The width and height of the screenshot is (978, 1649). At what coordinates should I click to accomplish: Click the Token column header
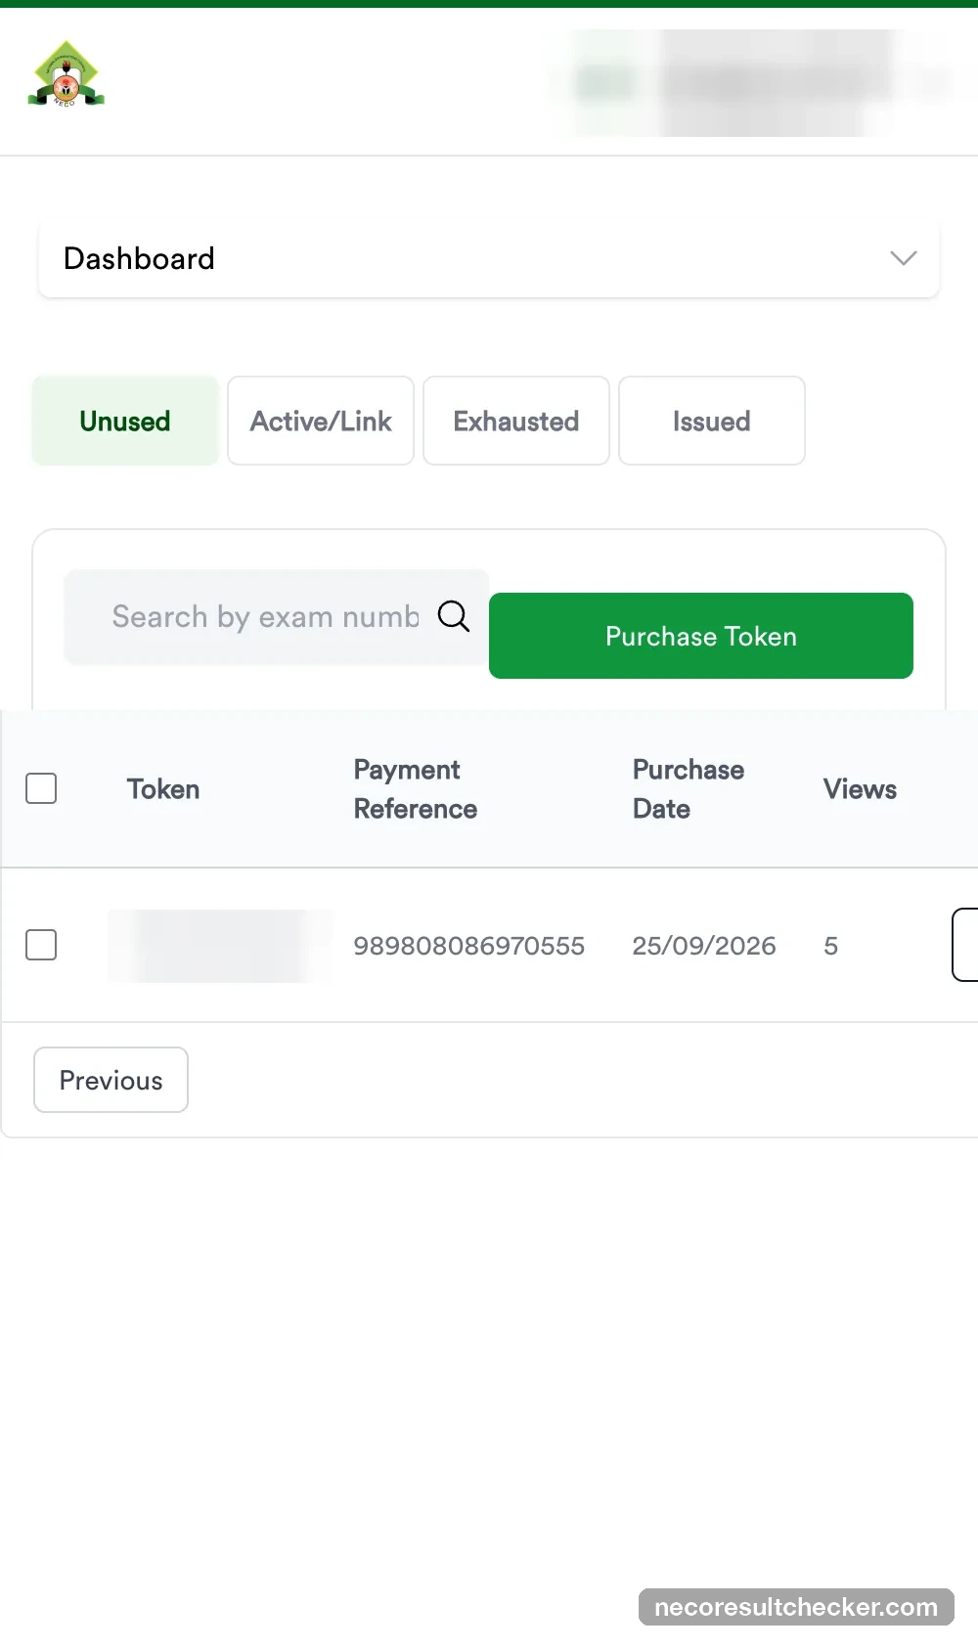(163, 789)
